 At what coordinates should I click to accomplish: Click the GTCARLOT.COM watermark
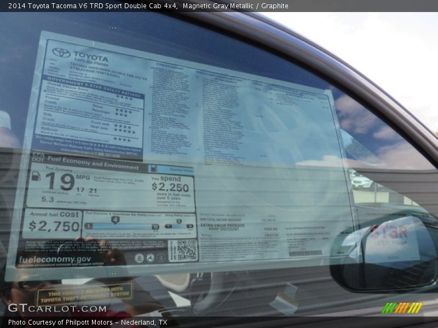(57, 308)
